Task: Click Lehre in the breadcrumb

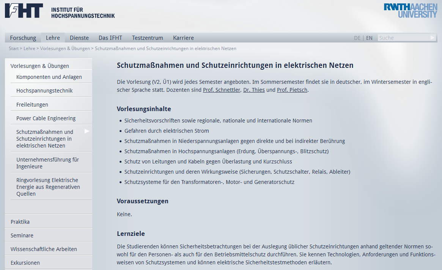Action: [x=29, y=49]
